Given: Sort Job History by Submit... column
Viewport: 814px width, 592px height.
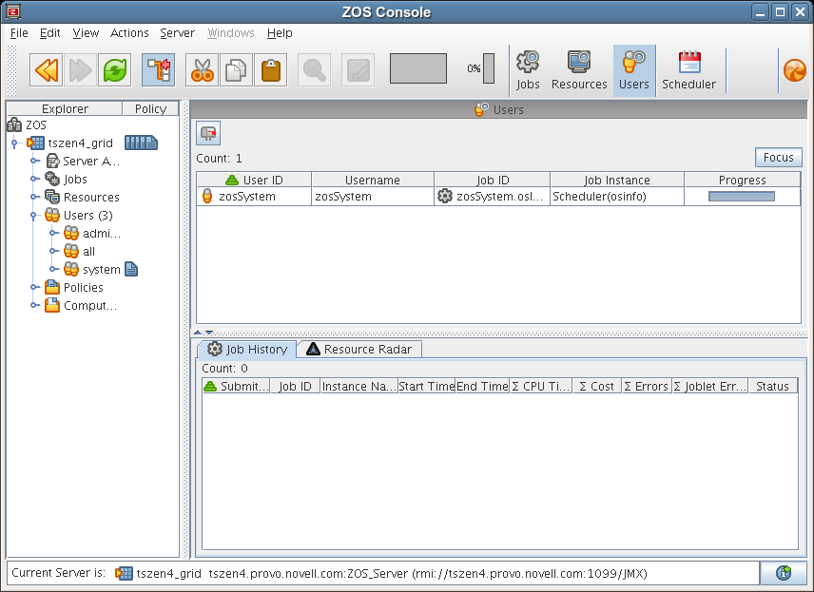Looking at the screenshot, I should (x=236, y=386).
